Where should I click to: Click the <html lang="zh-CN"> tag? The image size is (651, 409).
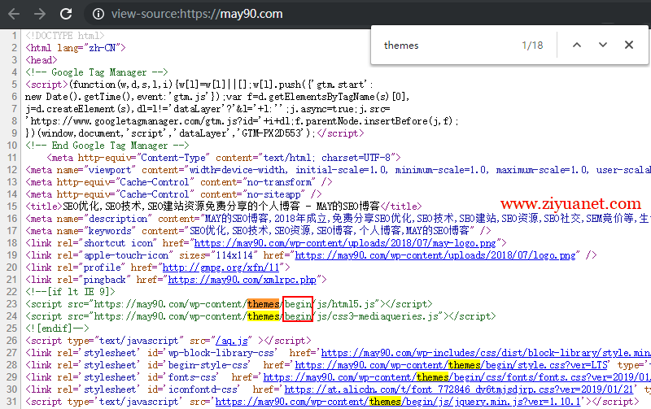[75, 48]
